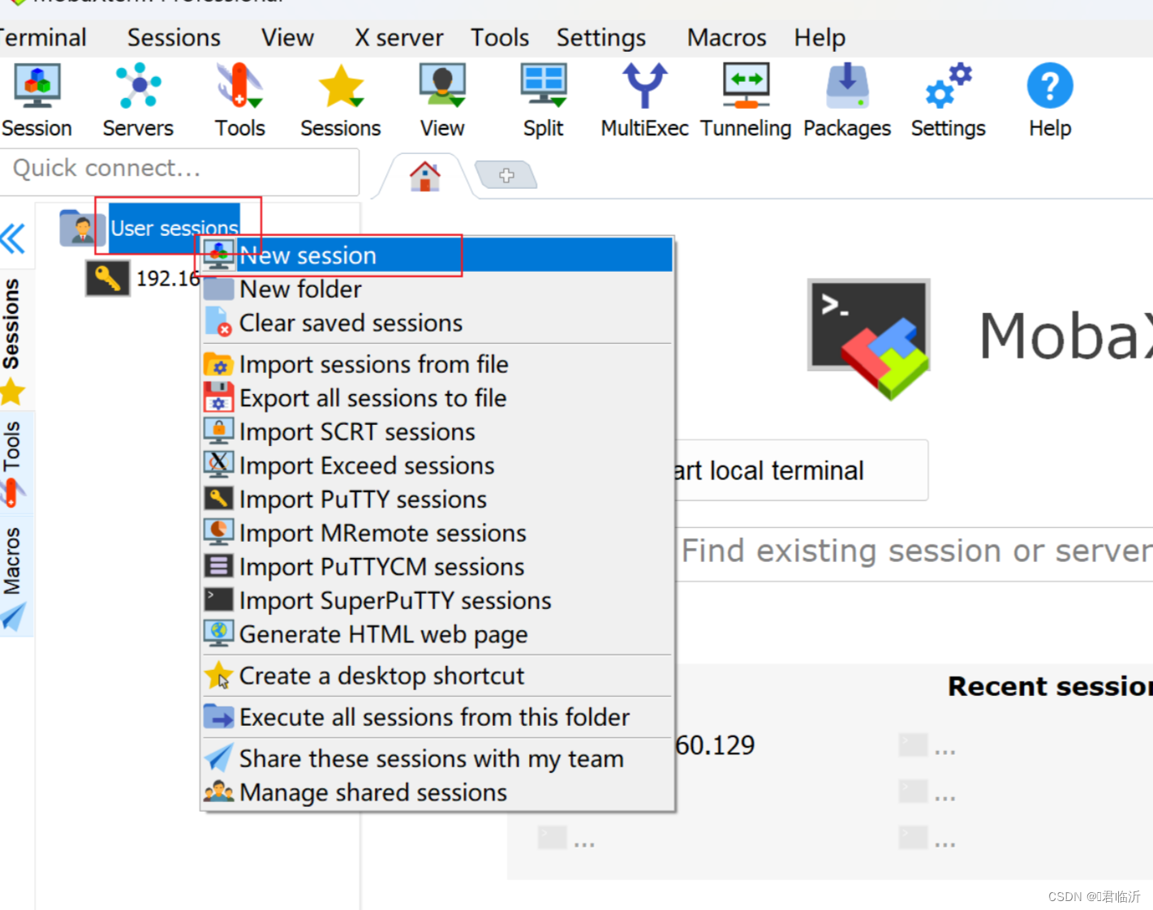Choose Manage shared sessions
1153x910 pixels.
coord(437,792)
